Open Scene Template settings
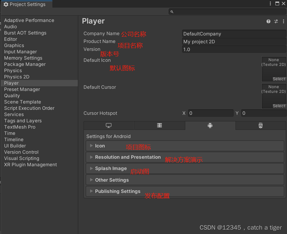Viewport: 287px width, 234px height. coord(23,102)
